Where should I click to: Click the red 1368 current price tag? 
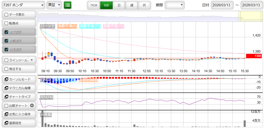point(254,56)
